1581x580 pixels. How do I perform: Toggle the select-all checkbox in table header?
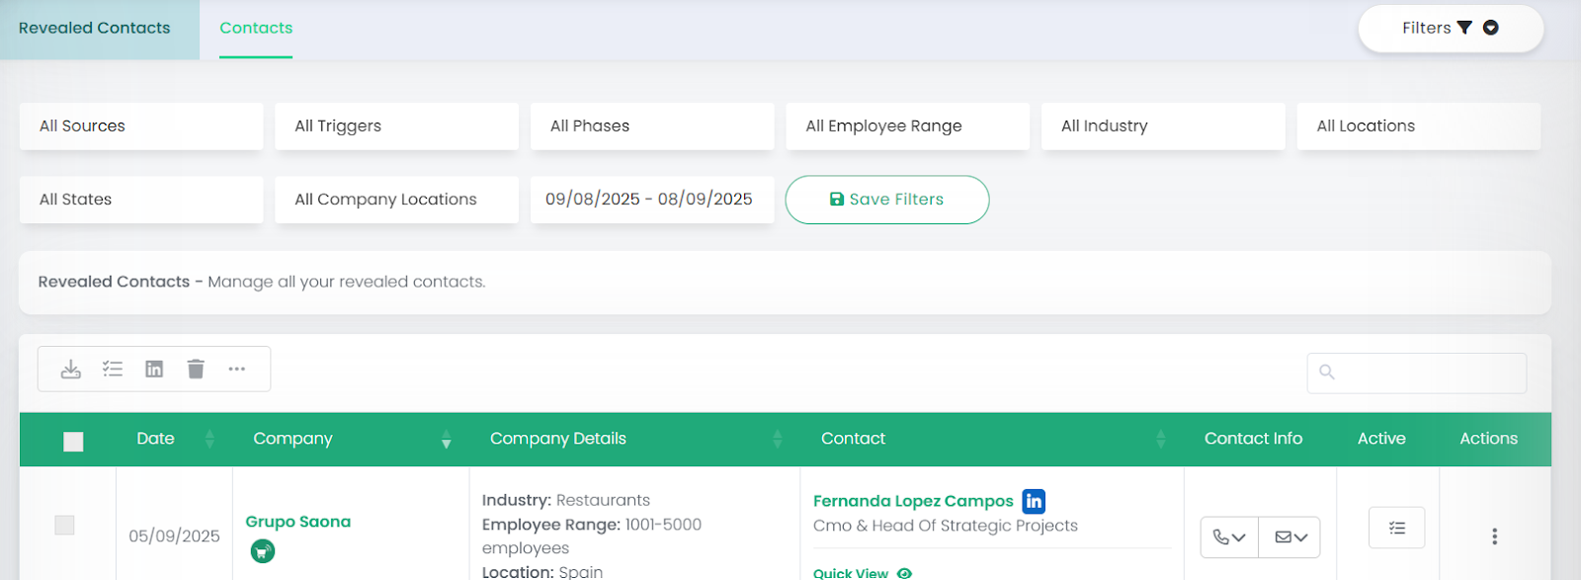tap(73, 442)
